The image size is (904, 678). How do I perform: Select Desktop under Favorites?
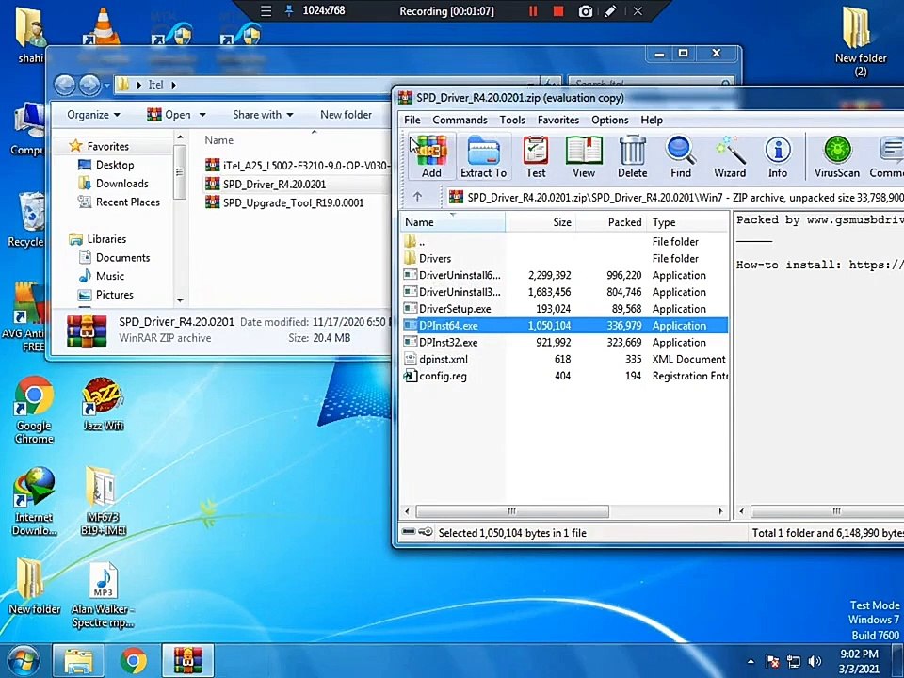point(115,165)
